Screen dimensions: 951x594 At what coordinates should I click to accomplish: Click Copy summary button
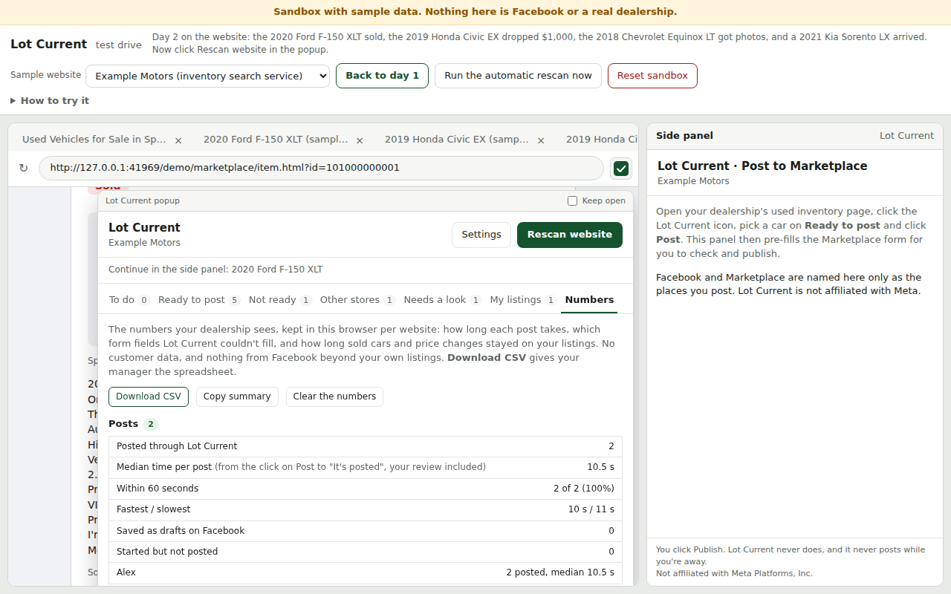237,396
